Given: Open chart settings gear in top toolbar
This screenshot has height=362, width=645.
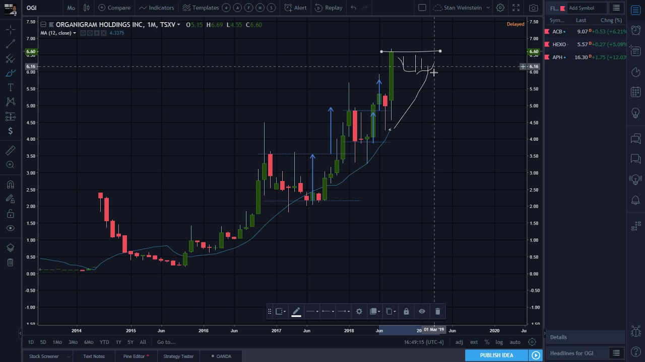Looking at the screenshot, I should (x=500, y=8).
